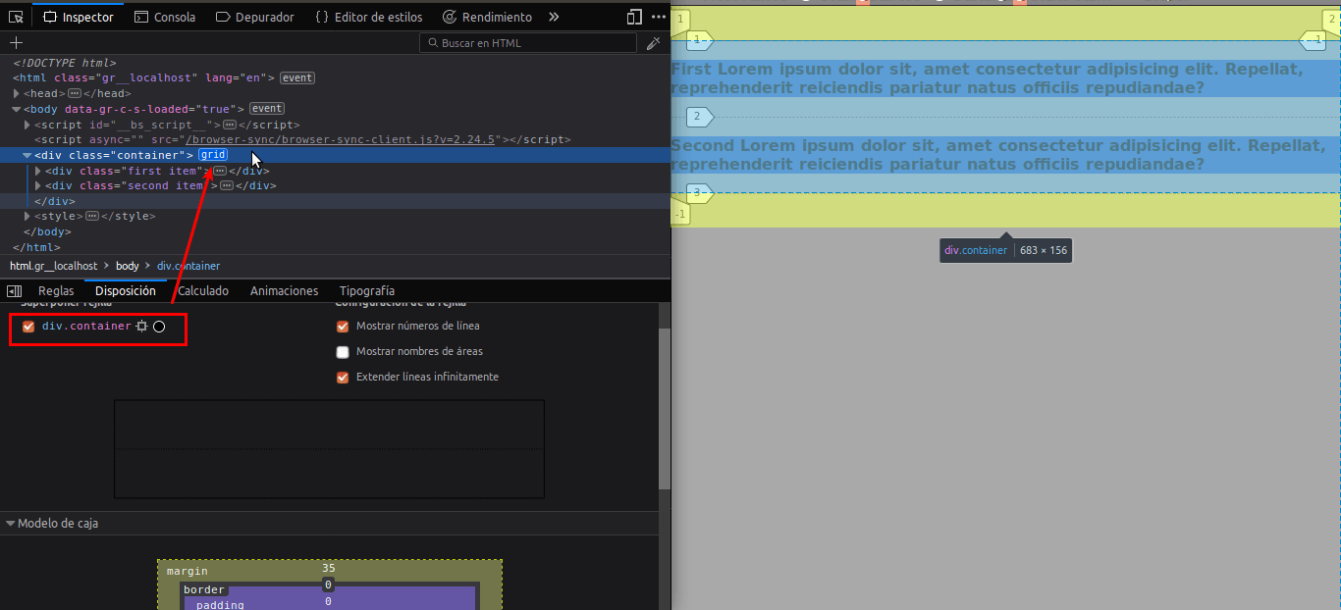Click the ellipsis badge inside head element

click(x=74, y=93)
